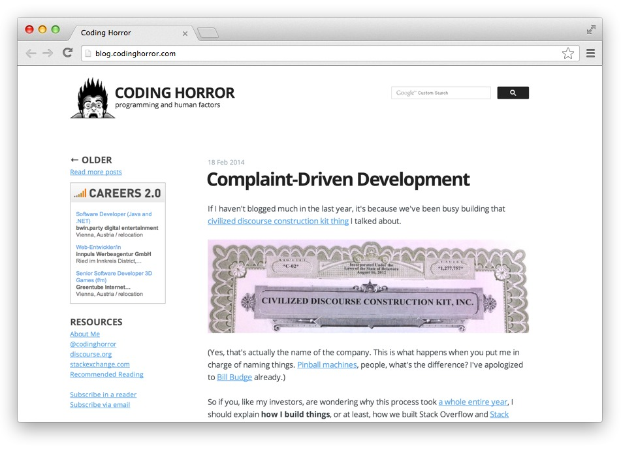Click the 18 Feb 2014 date text
Viewport: 621px width, 452px height.
point(226,163)
